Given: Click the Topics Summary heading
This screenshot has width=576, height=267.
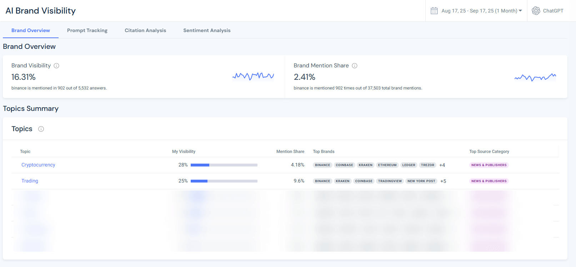Looking at the screenshot, I should [31, 109].
